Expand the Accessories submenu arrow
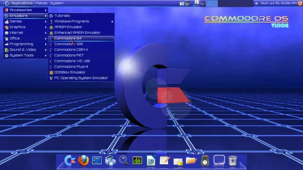 pyautogui.click(x=46, y=10)
